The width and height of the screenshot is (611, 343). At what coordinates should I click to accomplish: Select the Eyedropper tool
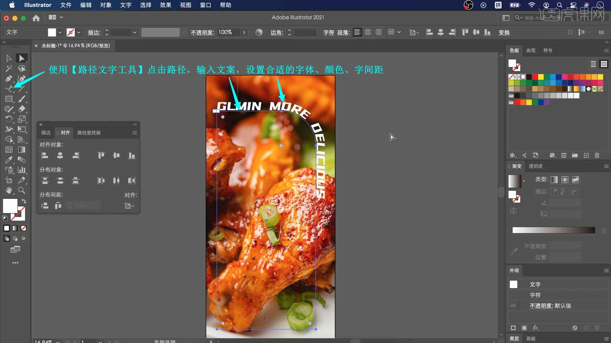[x=9, y=160]
